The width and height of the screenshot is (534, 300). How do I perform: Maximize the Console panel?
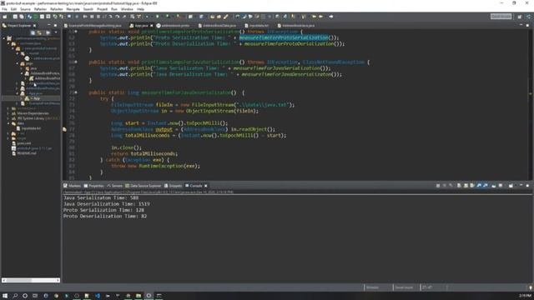pyautogui.click(x=527, y=186)
